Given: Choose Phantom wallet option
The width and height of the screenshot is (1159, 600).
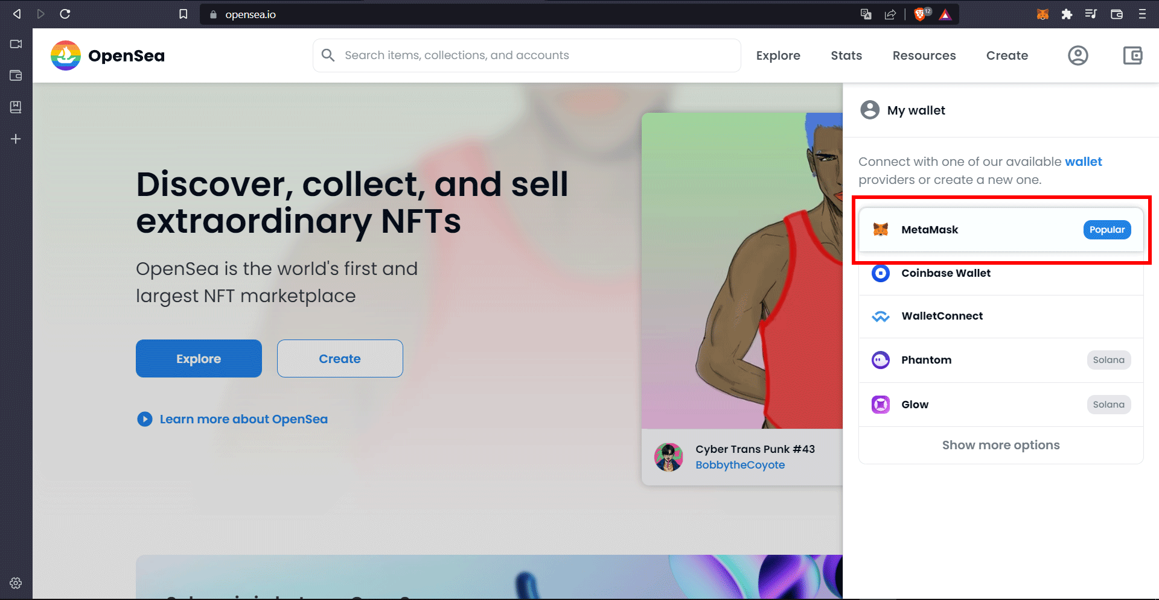Looking at the screenshot, I should click(1001, 360).
